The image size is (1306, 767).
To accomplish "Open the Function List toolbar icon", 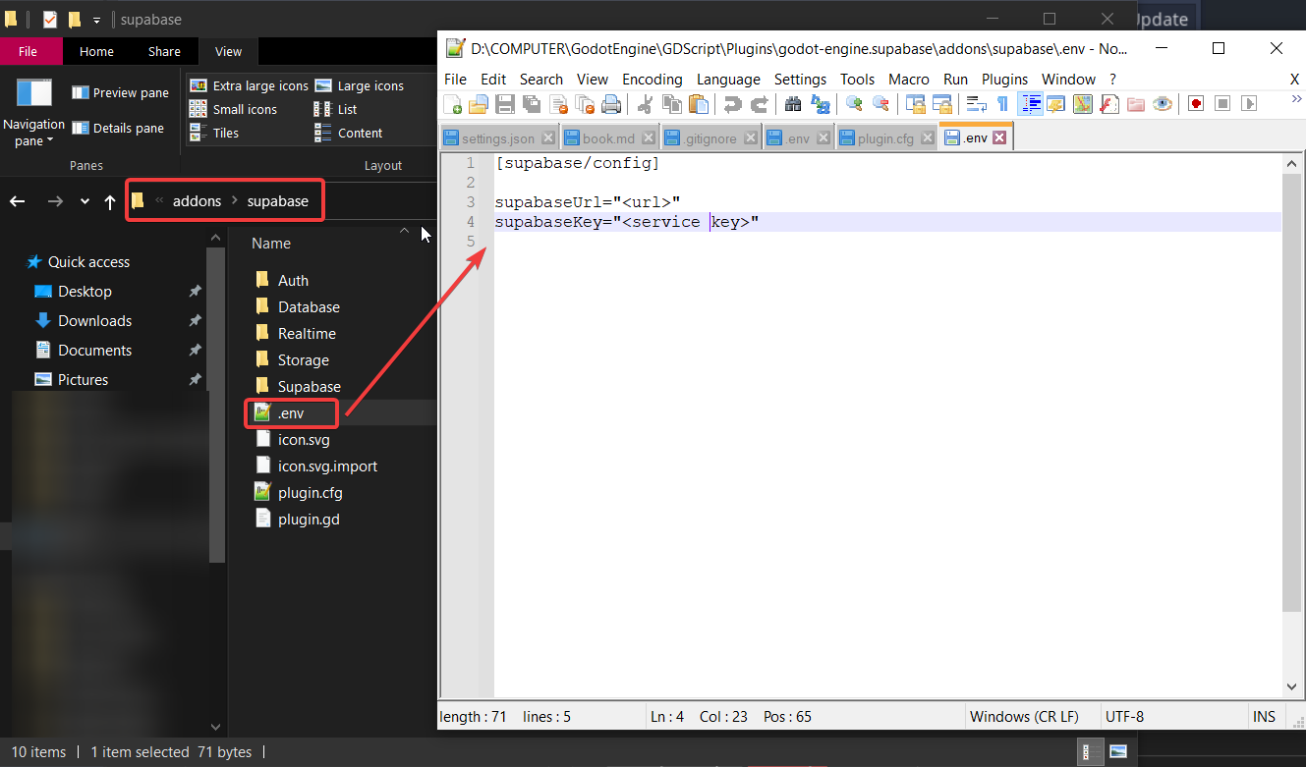I will pos(1109,103).
